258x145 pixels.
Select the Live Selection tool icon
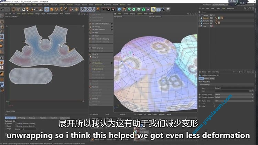pos(14,9)
